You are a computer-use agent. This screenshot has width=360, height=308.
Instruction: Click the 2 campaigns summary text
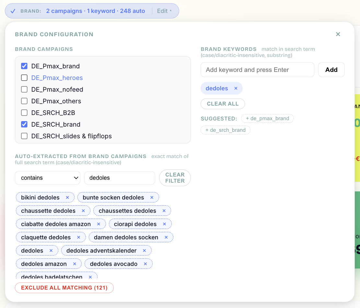pos(64,11)
